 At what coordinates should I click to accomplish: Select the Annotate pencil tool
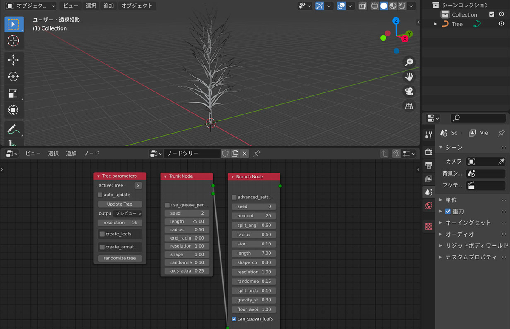(x=14, y=129)
